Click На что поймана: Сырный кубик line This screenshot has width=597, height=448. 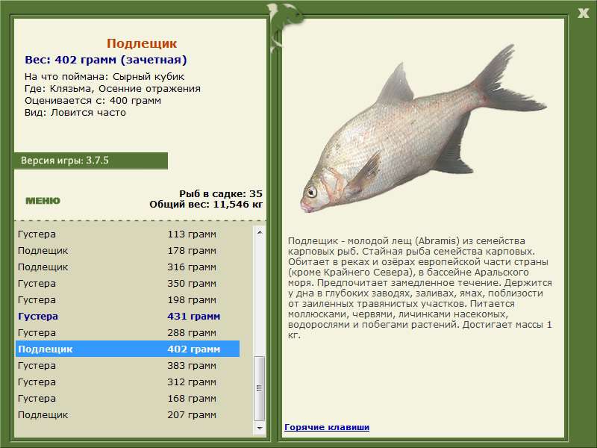(x=104, y=77)
